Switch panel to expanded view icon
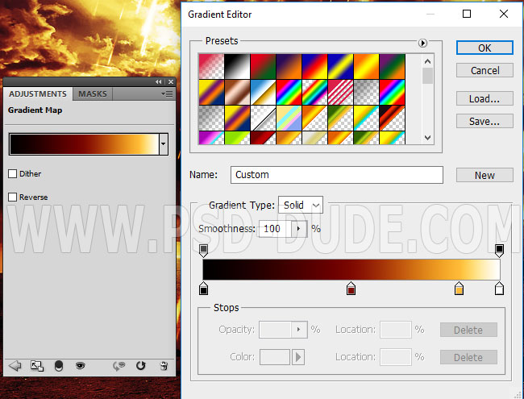The width and height of the screenshot is (524, 399). (37, 366)
